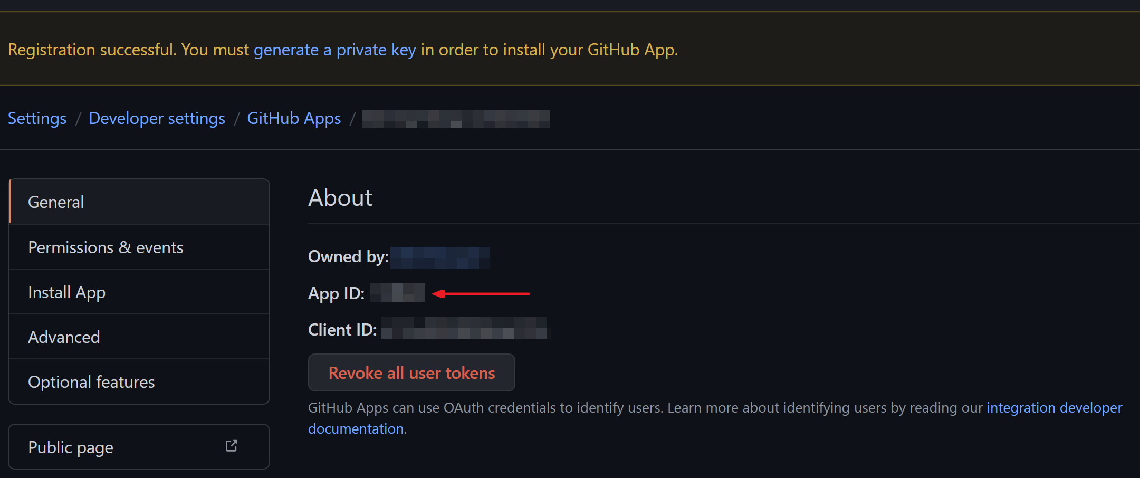The width and height of the screenshot is (1140, 478).
Task: Click the blurred Client ID value
Action: (x=464, y=328)
